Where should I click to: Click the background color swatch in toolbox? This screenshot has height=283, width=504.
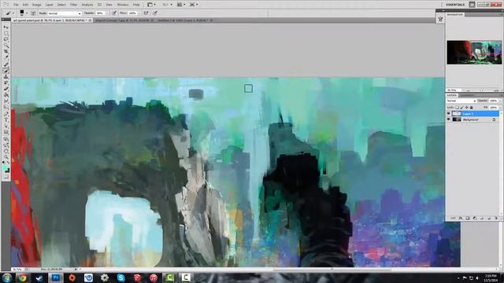pyautogui.click(x=7, y=171)
